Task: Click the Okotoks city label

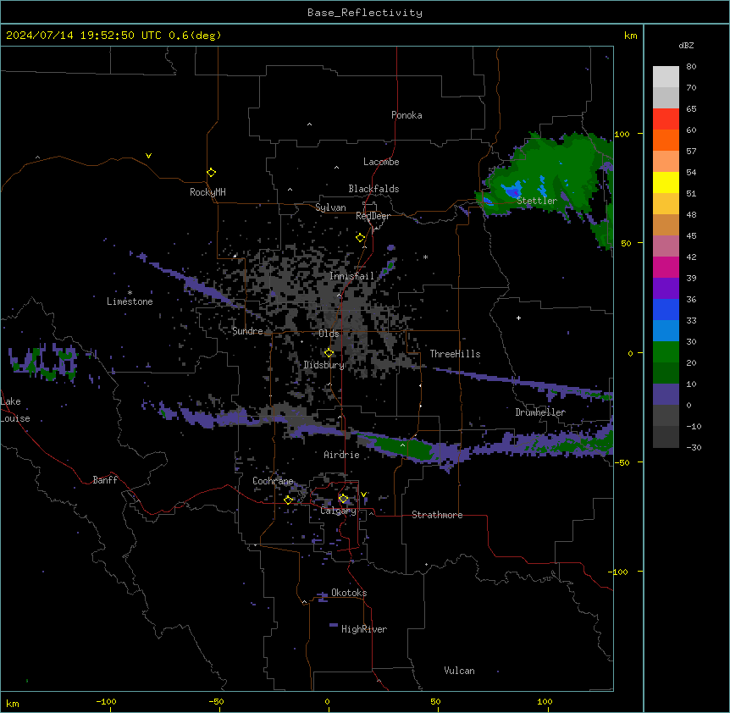Action: 349,593
